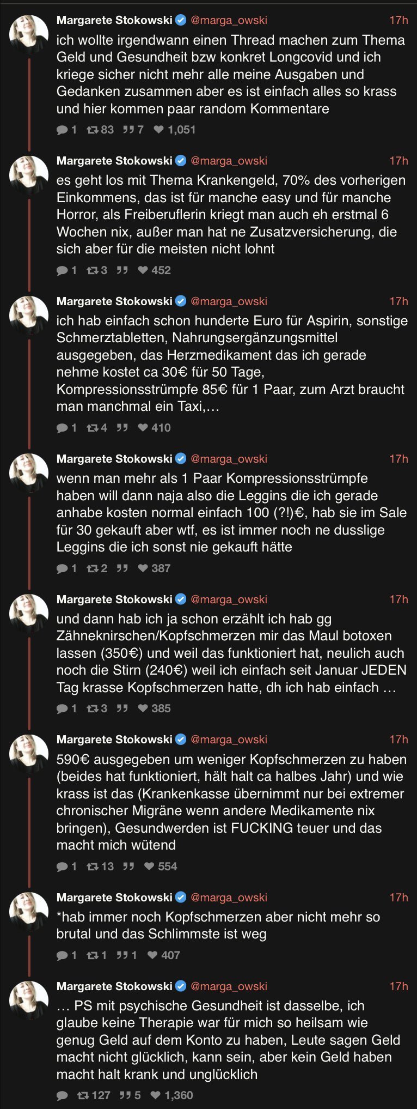Like the final tweet with 1,360 likes
The image size is (417, 1109).
(156, 1095)
